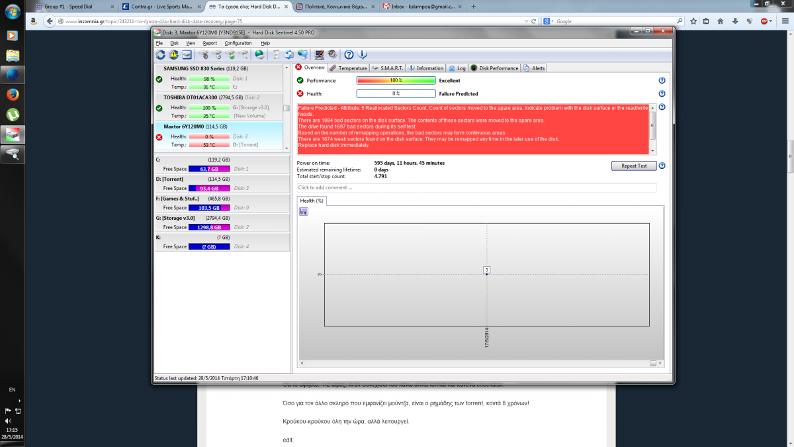This screenshot has height=447, width=794.
Task: Switch to Contra.gr browser tab
Action: coord(162,6)
